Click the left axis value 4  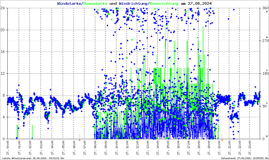tap(4, 117)
